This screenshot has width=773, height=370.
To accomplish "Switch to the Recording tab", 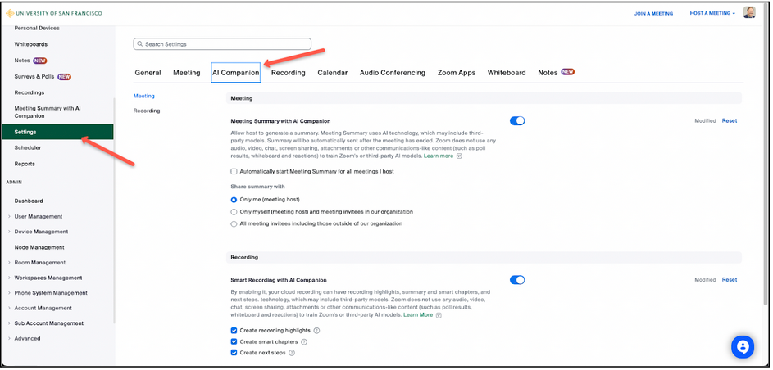I will (x=288, y=73).
